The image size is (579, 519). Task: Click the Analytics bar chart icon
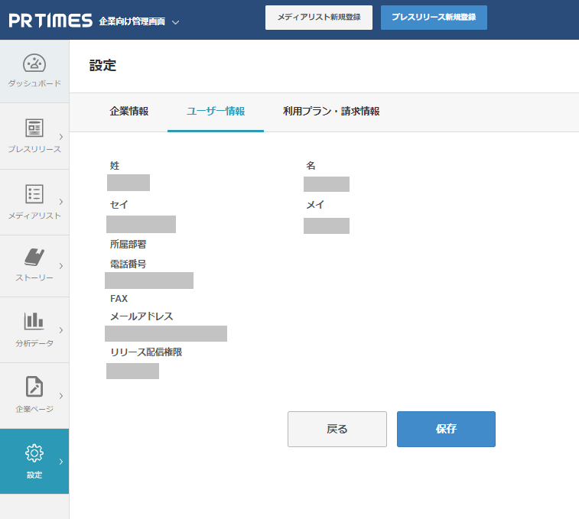coord(34,321)
